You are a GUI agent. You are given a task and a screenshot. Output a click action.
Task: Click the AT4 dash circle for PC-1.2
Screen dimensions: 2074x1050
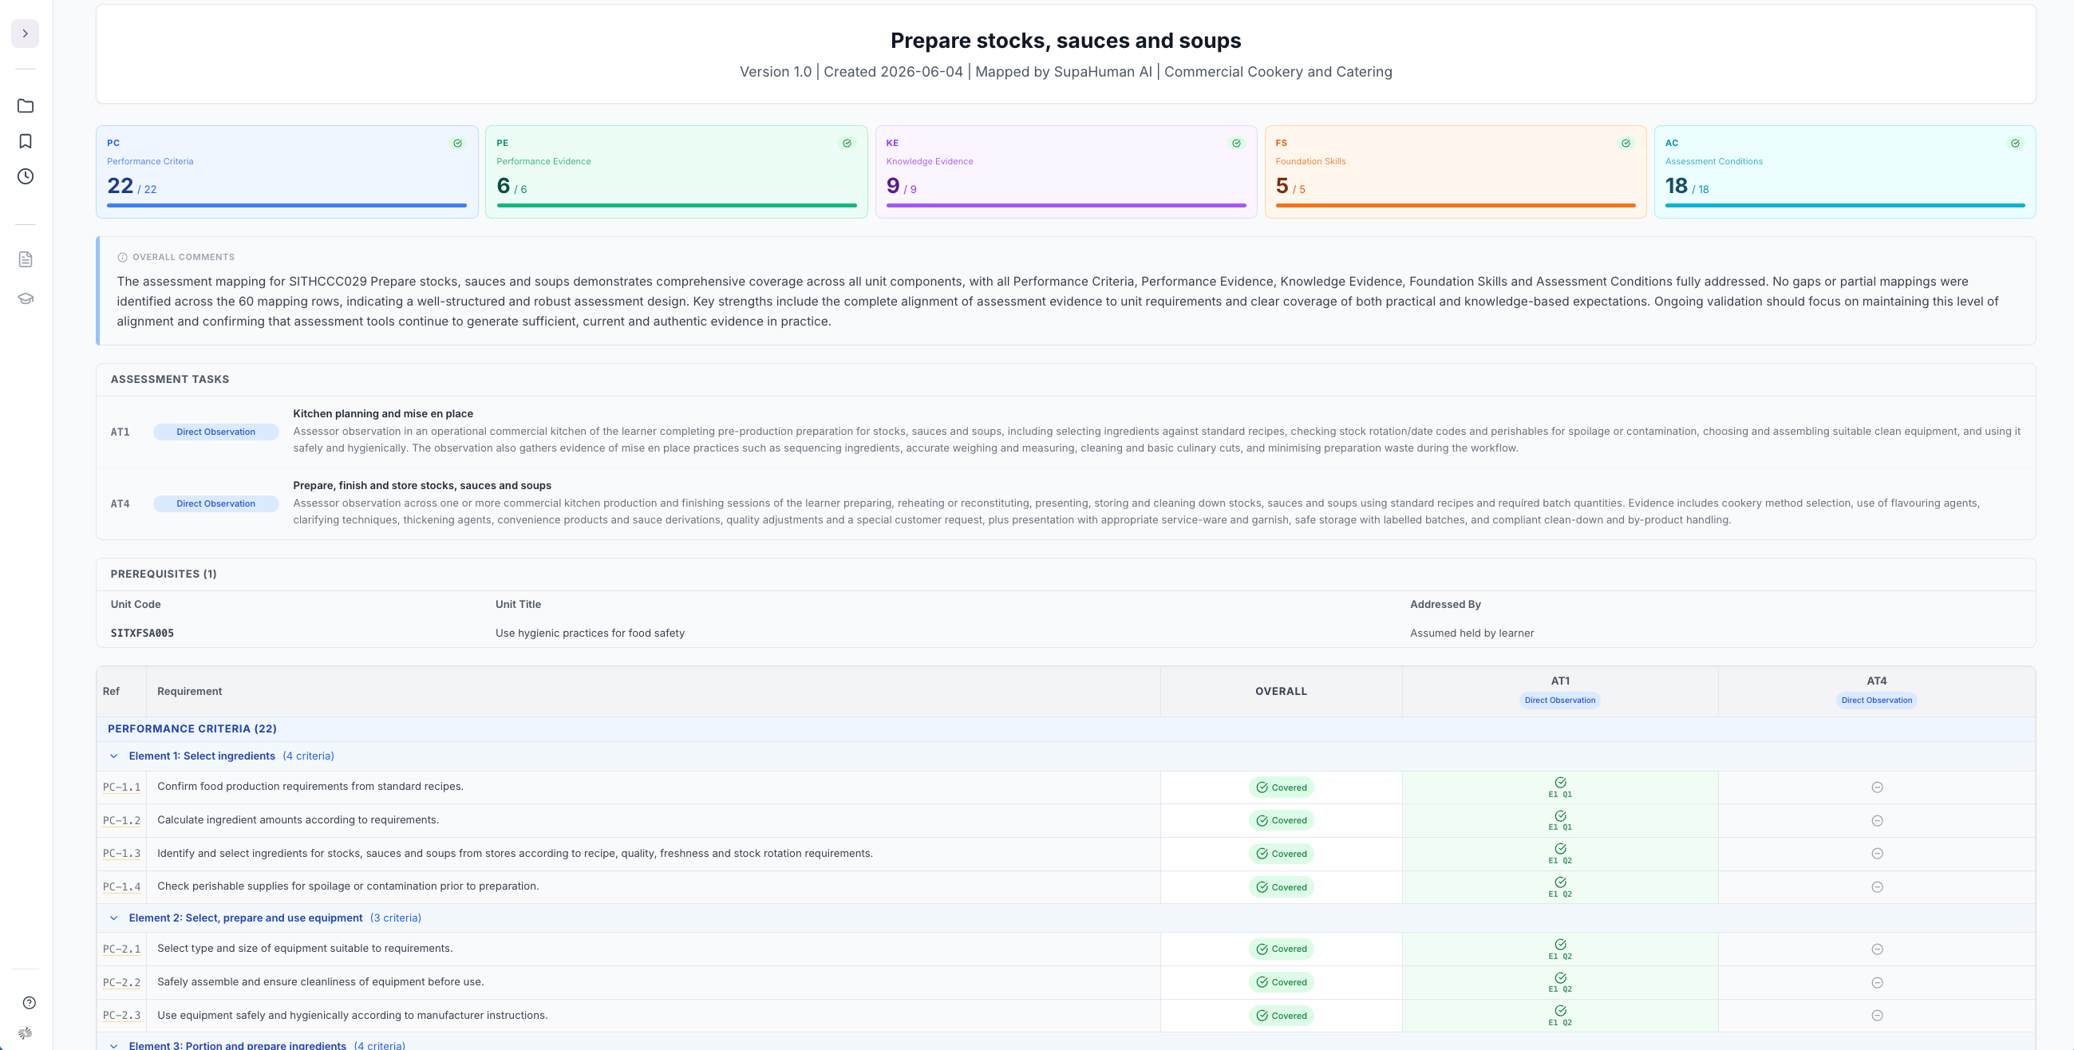1877,820
